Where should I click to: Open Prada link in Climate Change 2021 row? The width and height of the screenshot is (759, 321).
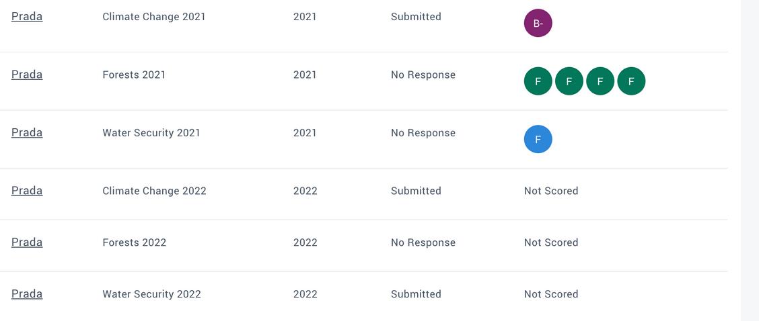tap(27, 17)
